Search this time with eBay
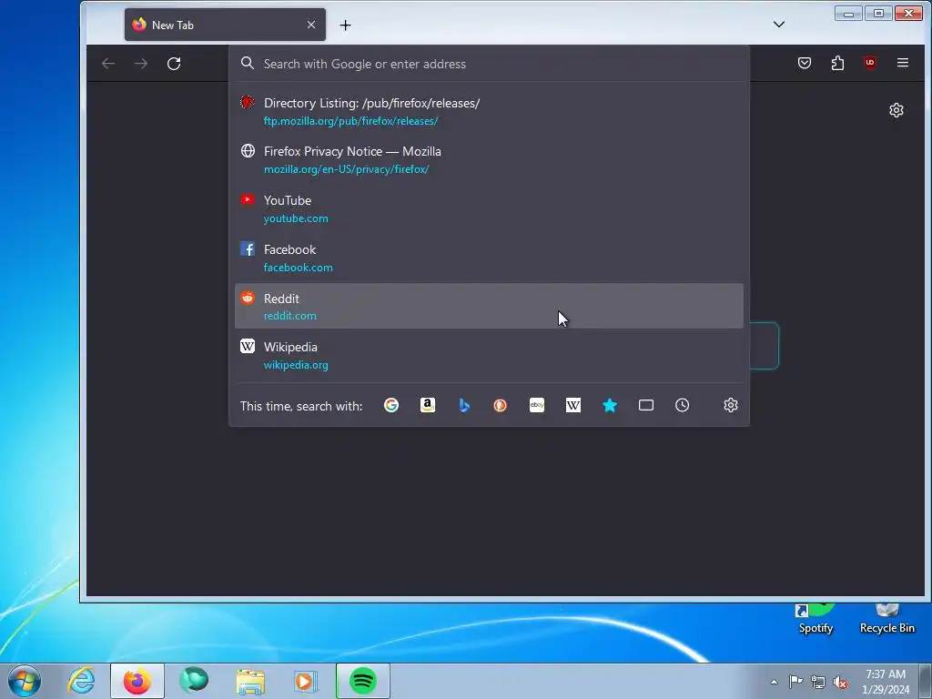This screenshot has height=699, width=932. point(537,405)
